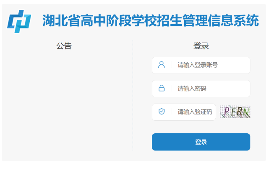Click the thin separator beside the lock icon
The image size is (274, 170).
click(171, 89)
